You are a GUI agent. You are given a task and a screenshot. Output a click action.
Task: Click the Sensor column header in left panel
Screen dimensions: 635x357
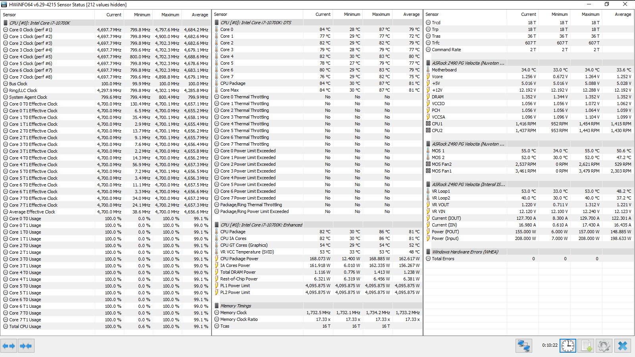pos(48,15)
